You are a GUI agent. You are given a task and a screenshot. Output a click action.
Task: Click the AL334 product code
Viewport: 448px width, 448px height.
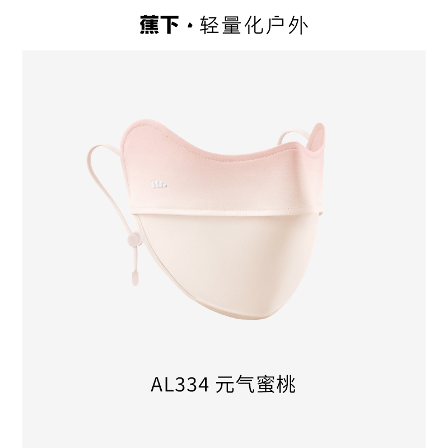click(180, 385)
